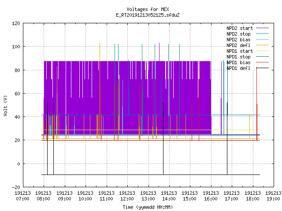Click the chart title 'Voltages for MEX'
Screen dimensions: 282x211
(148, 9)
